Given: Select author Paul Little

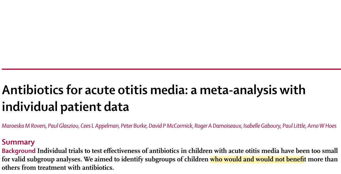Looking at the screenshot, I should [294, 126].
